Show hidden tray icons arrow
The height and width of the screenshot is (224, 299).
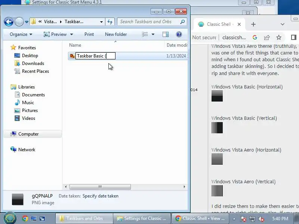pyautogui.click(x=234, y=219)
